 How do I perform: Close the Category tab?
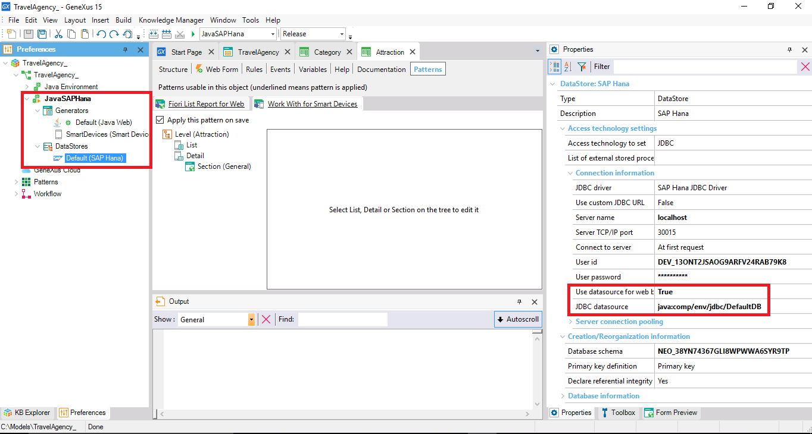click(350, 52)
